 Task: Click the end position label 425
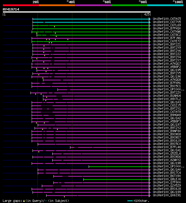tap(147, 14)
